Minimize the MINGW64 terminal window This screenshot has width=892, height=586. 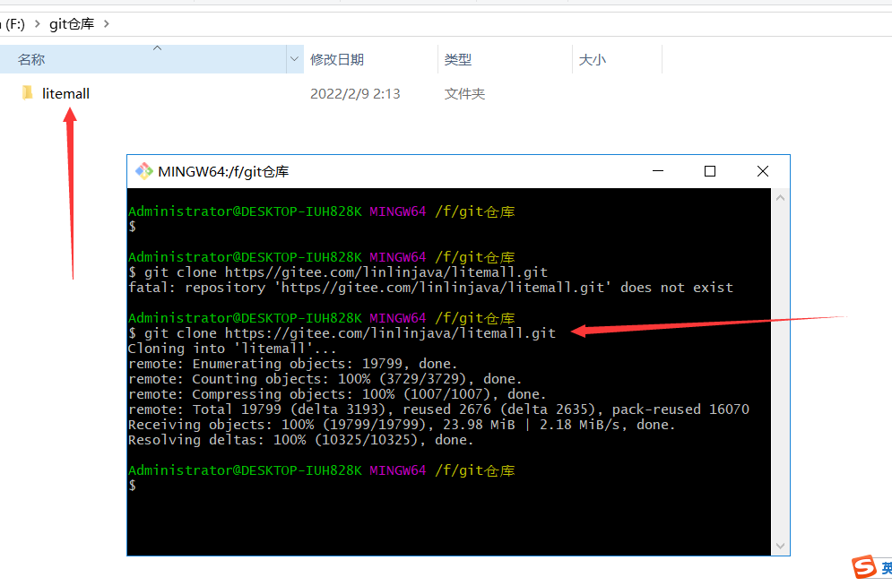pyautogui.click(x=658, y=171)
